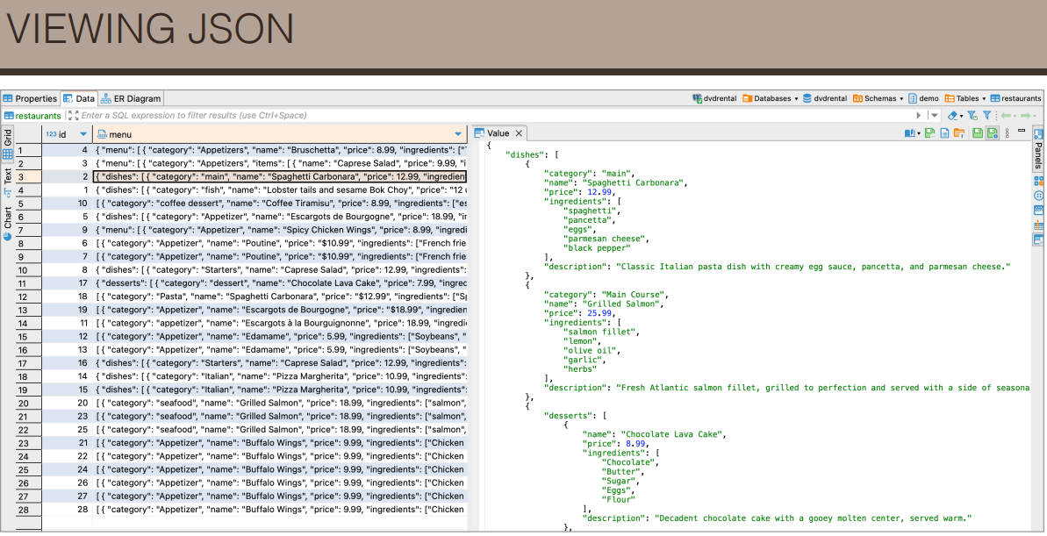This screenshot has width=1047, height=536.
Task: Click the dvdrental connection breadcrumb with elephant icon
Action: point(714,98)
